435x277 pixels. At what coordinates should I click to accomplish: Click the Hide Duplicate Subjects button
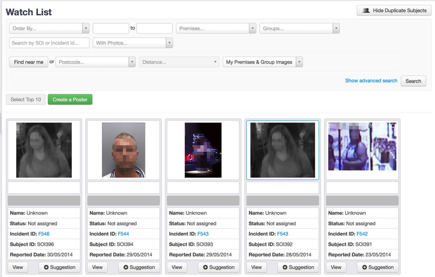[x=394, y=11]
